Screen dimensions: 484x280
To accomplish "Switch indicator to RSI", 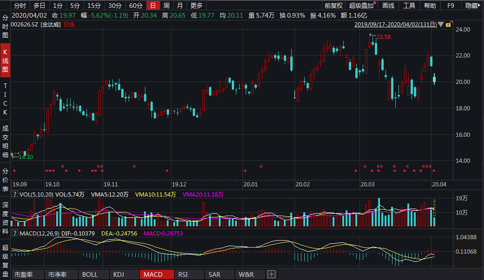I will point(189,274).
